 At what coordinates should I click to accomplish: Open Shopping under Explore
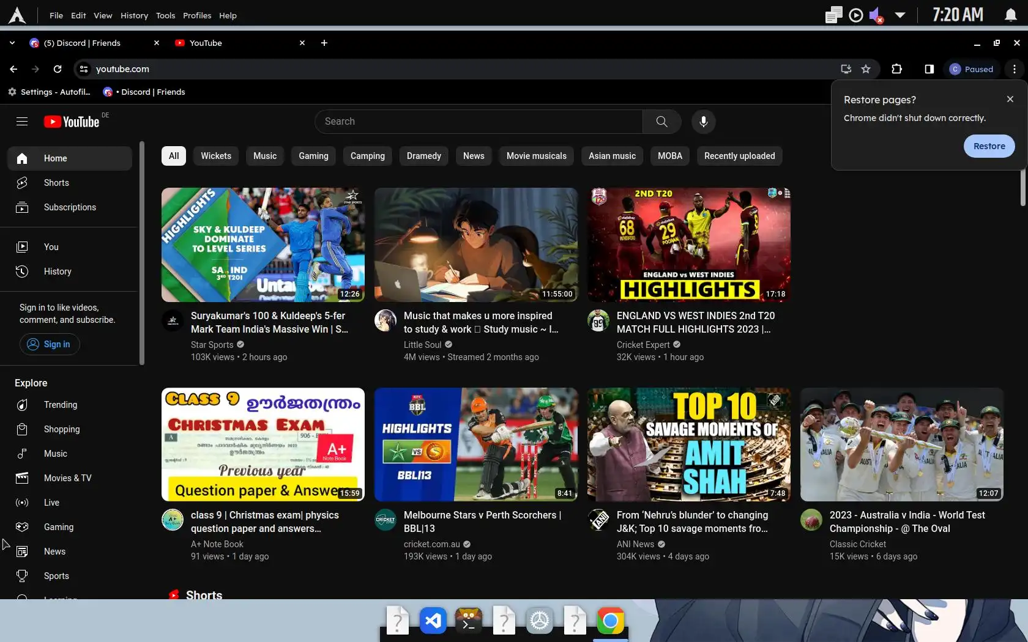pos(70,429)
